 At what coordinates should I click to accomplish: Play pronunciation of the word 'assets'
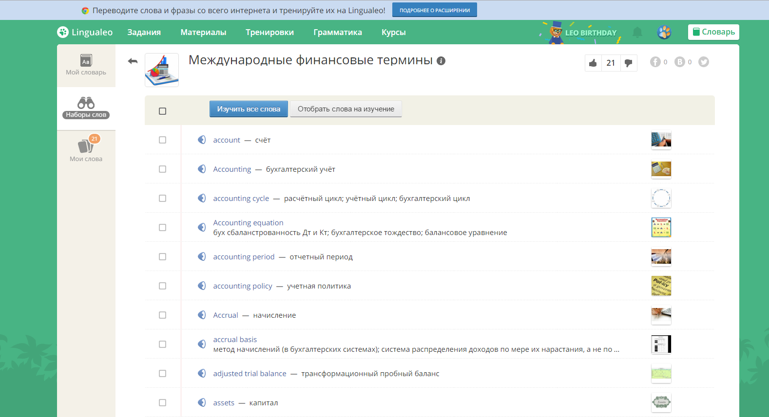(202, 402)
